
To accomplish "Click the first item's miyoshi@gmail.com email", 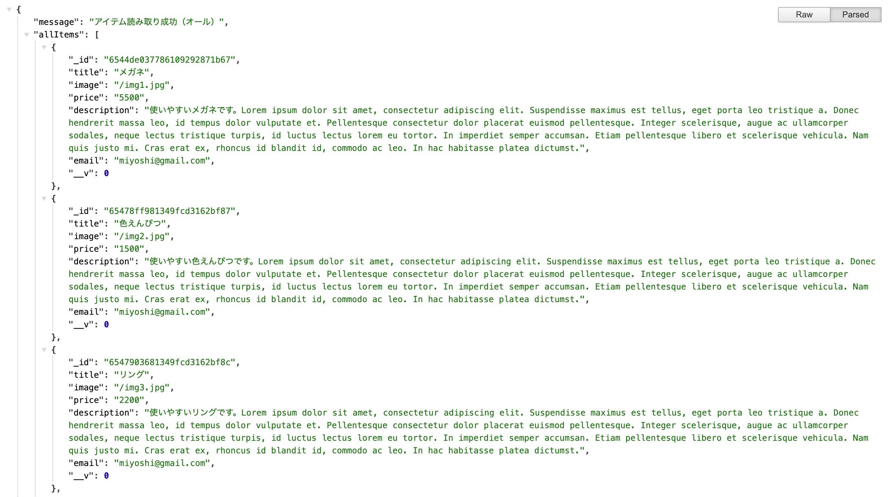I will tap(162, 161).
